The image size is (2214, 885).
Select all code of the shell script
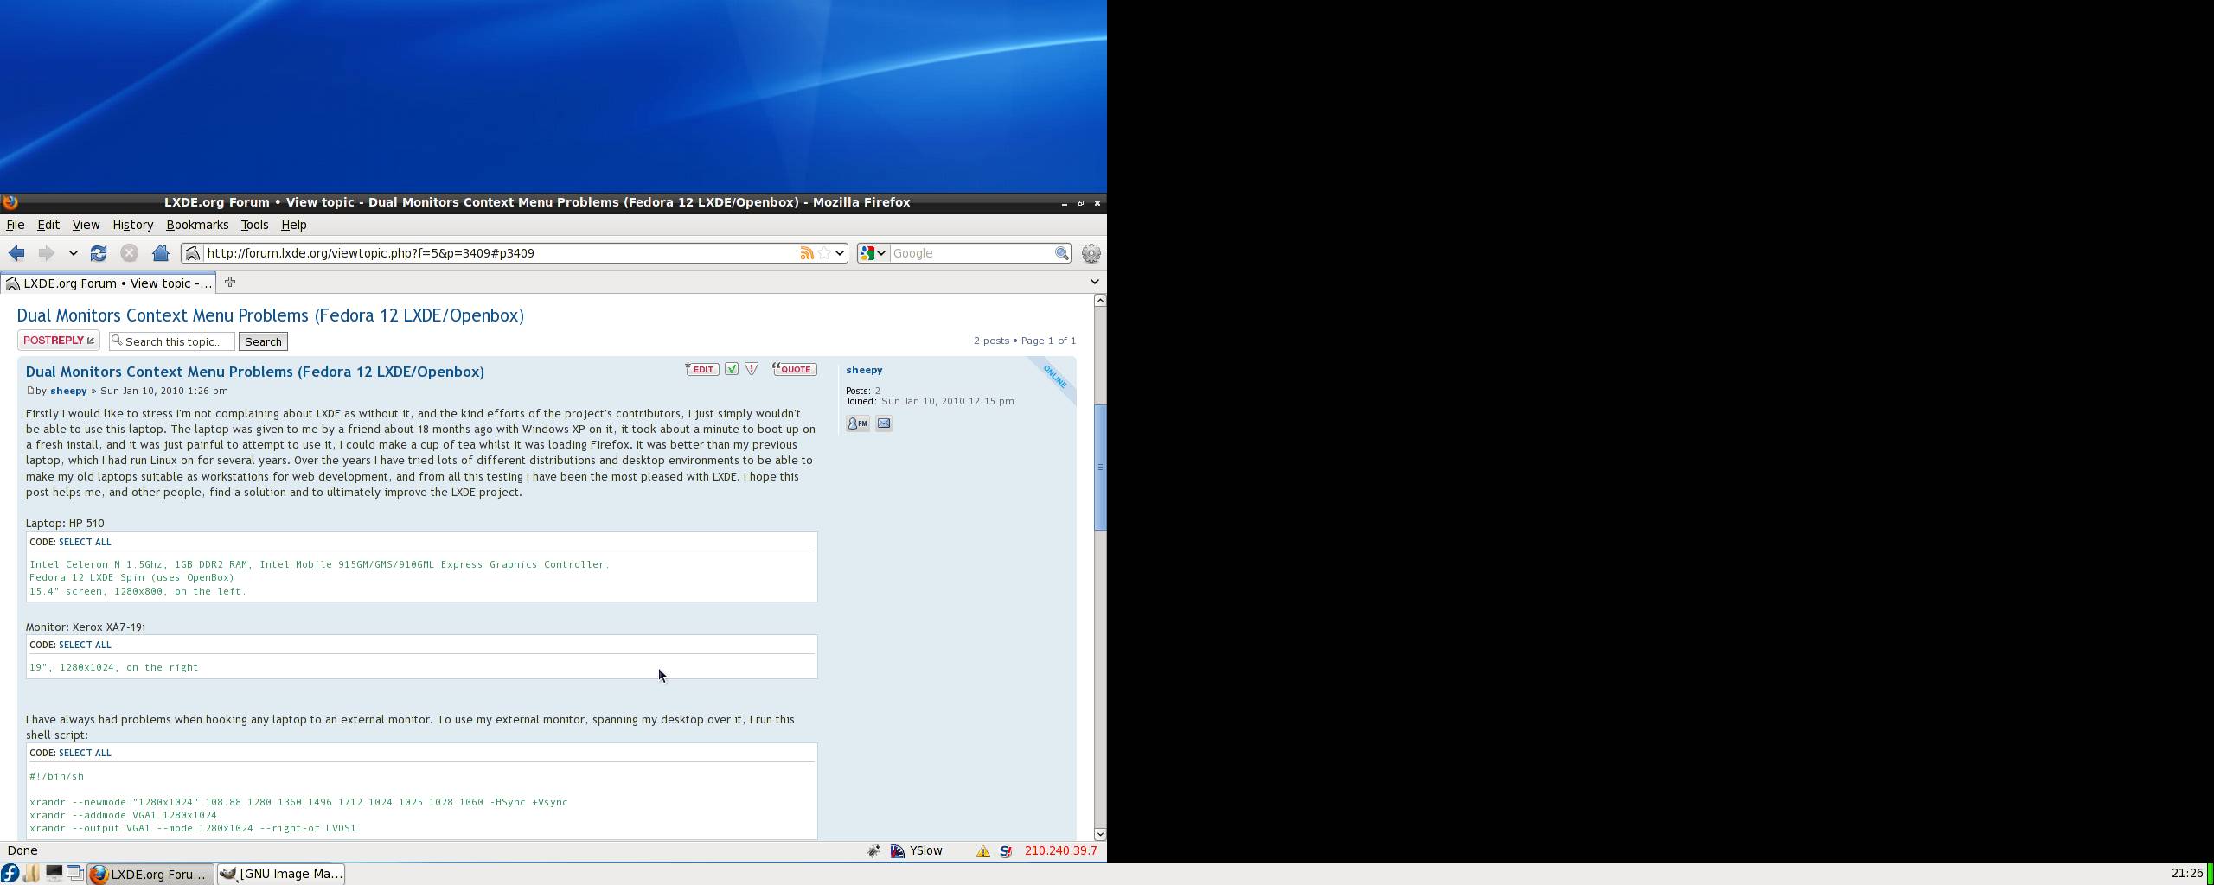pyautogui.click(x=85, y=753)
